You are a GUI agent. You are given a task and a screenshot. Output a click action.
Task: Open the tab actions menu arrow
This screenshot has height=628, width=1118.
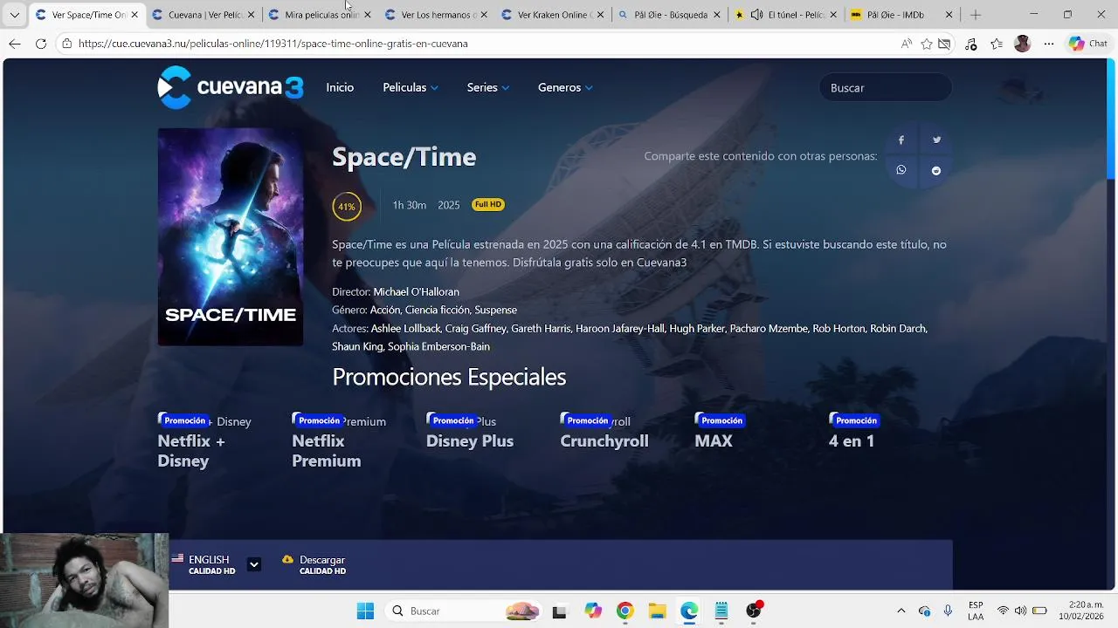tap(14, 15)
